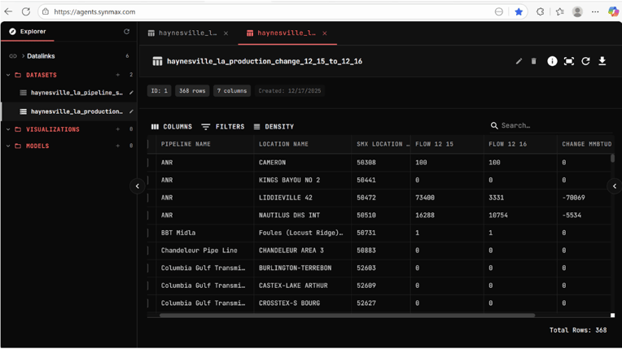
Task: Edit haynesville_la_production dataset pencil icon in sidebar
Action: pos(131,111)
